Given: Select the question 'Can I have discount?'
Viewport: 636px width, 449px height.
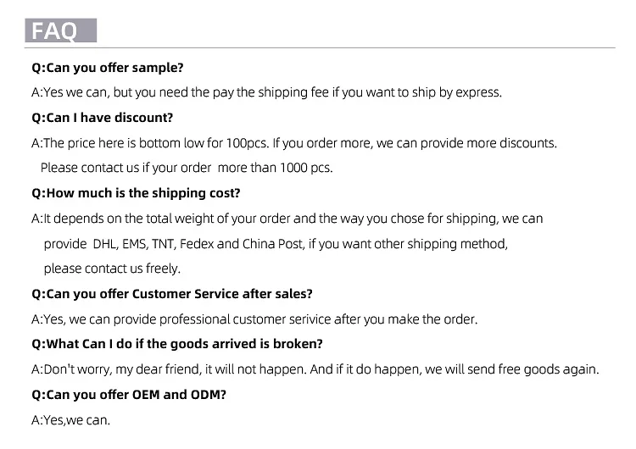Looking at the screenshot, I should tap(102, 118).
